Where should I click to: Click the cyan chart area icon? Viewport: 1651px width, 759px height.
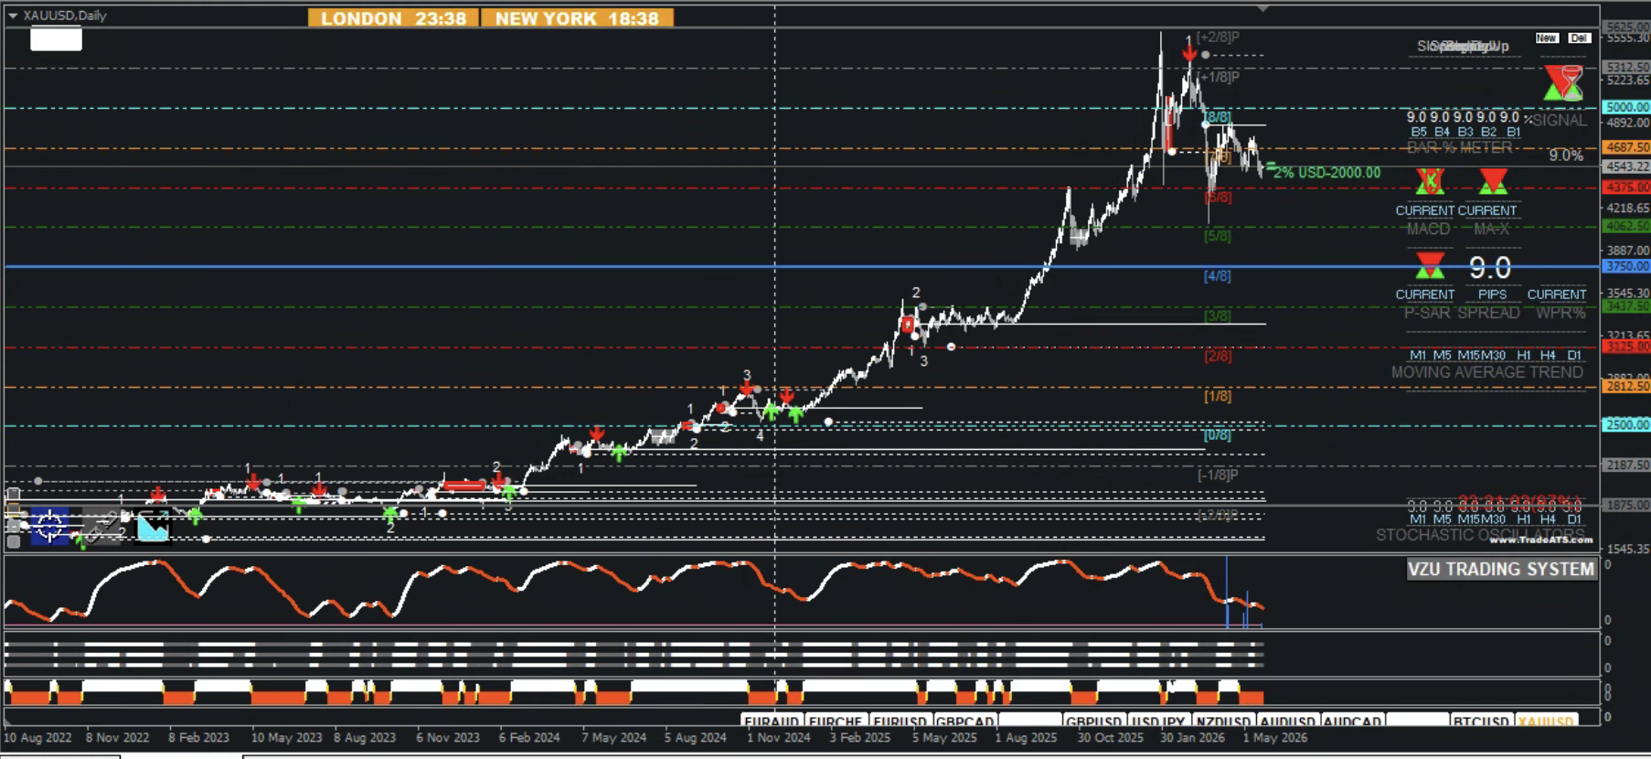(153, 526)
